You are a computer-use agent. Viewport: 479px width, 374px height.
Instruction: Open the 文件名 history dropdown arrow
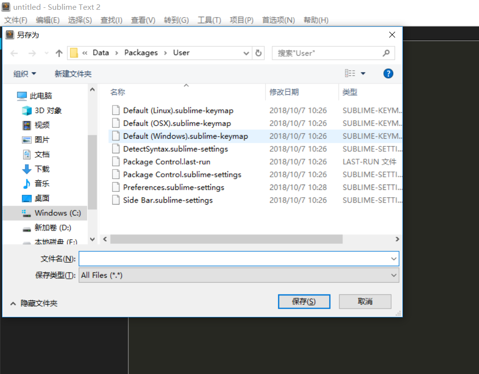394,259
